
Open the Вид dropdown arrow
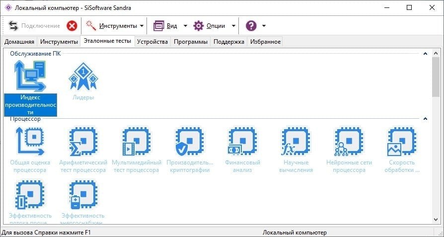click(x=185, y=26)
